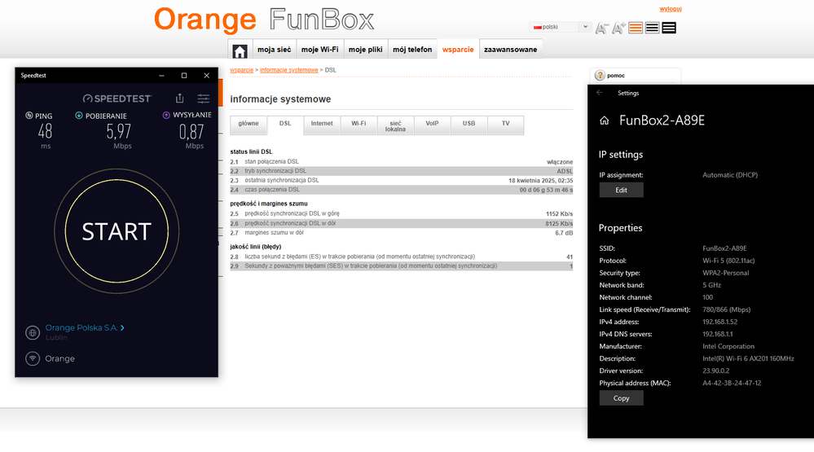Click the Settings back arrow
Screen dimensions: 814x452
(600, 93)
